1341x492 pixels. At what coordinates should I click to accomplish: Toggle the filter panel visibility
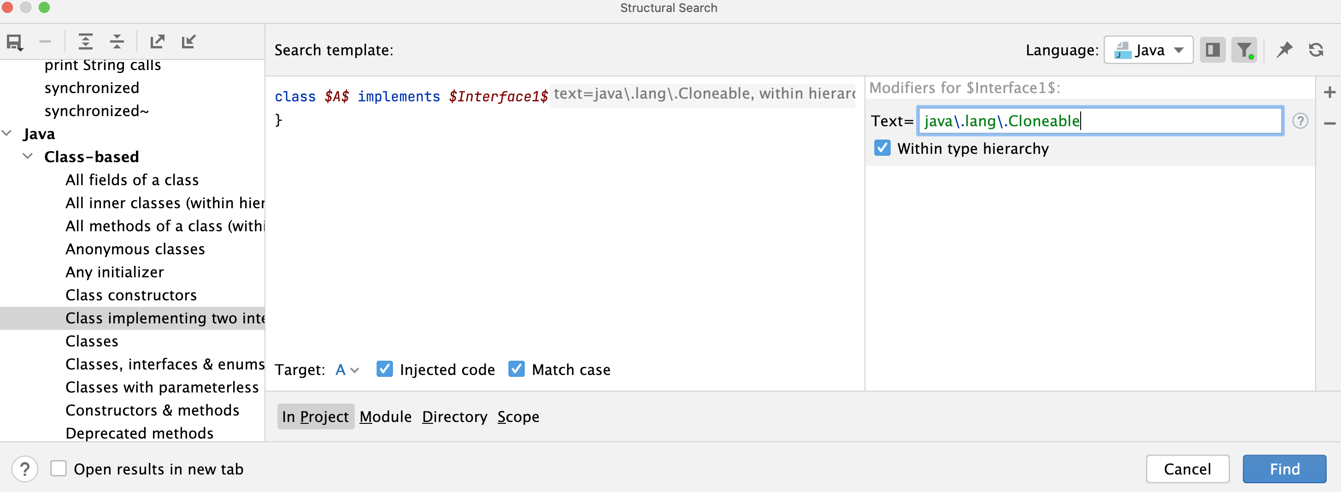1244,49
